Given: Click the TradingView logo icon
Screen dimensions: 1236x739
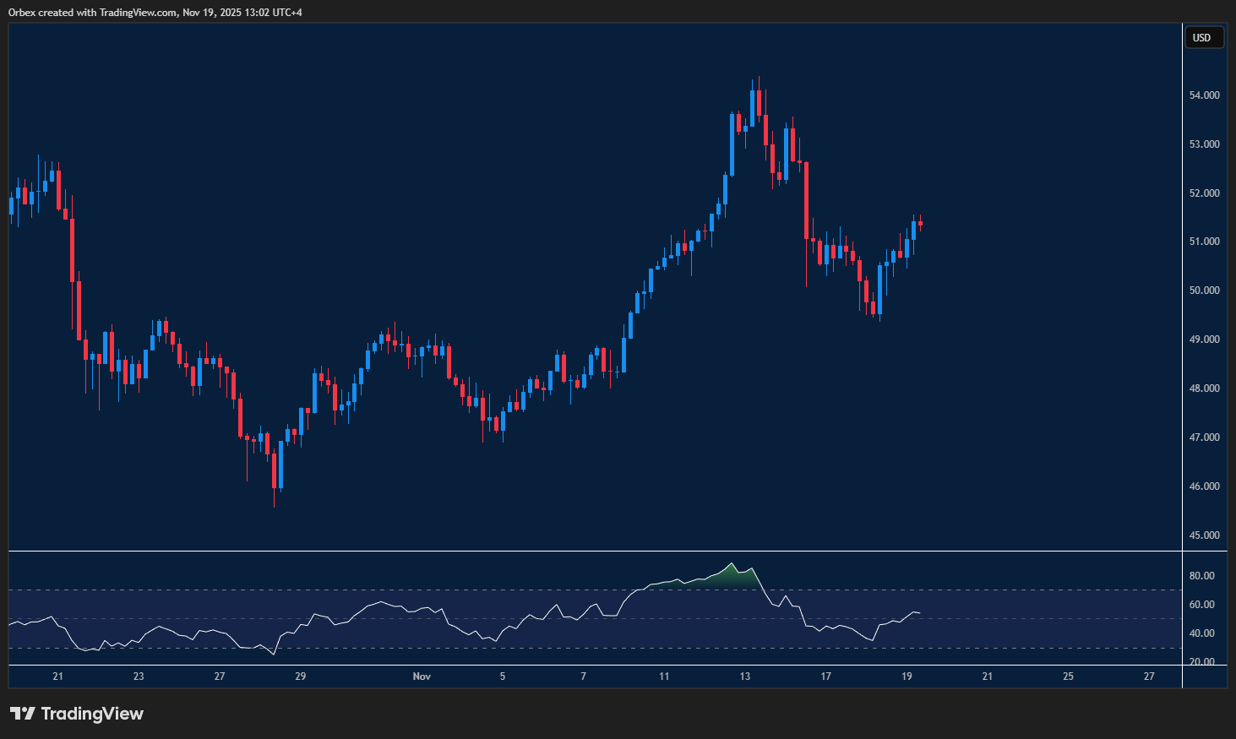Looking at the screenshot, I should click(x=23, y=714).
